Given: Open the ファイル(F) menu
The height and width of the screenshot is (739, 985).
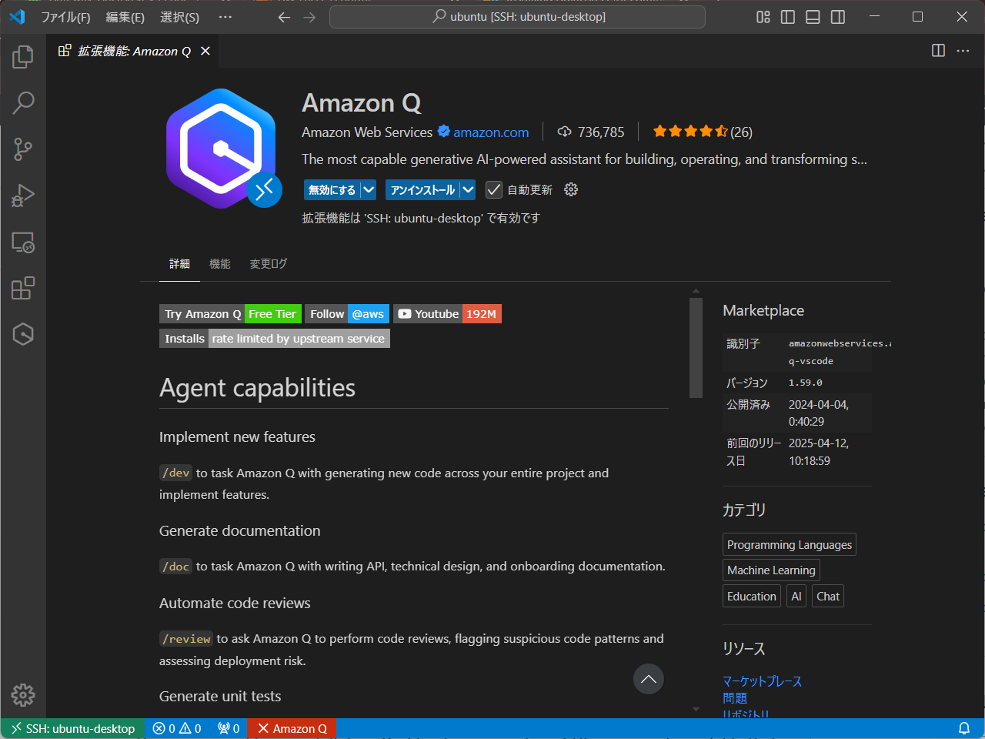Looking at the screenshot, I should pos(65,17).
